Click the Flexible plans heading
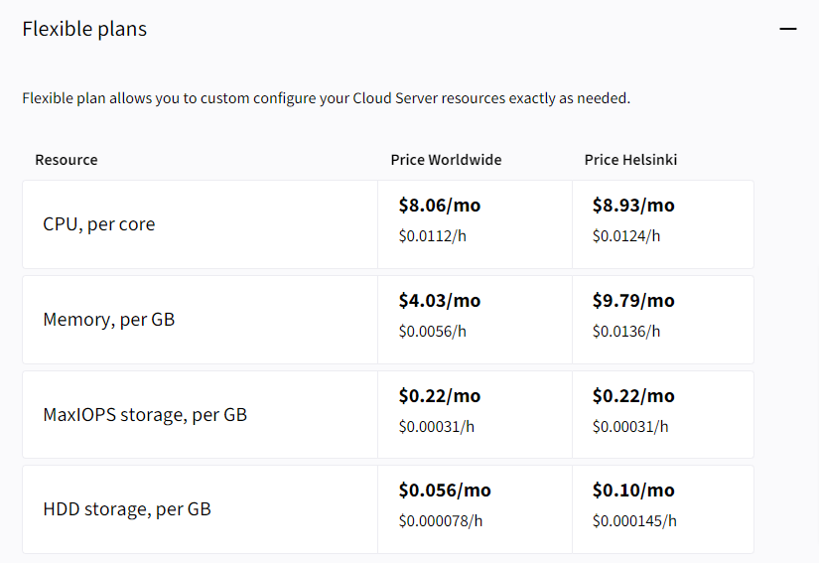The image size is (819, 563). 84,29
